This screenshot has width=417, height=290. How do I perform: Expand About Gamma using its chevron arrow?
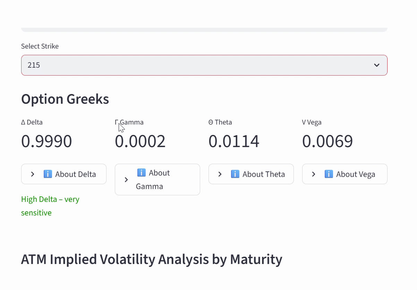pos(126,180)
